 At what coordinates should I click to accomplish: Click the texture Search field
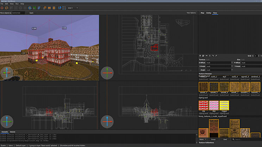[247, 139]
